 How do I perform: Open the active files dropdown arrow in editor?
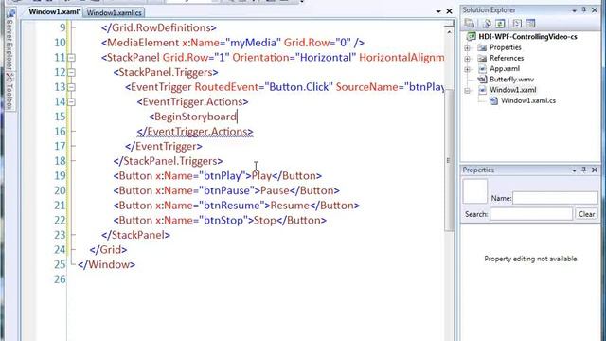(438, 11)
